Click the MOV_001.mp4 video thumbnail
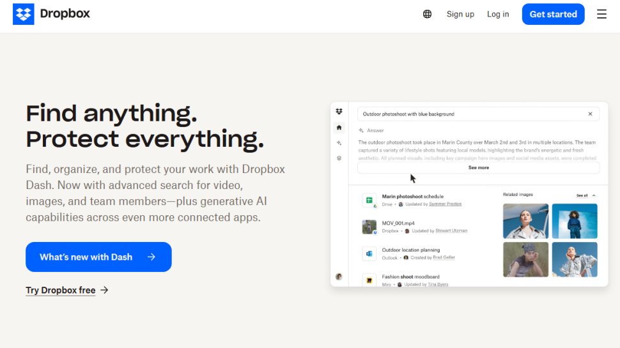 pos(369,227)
